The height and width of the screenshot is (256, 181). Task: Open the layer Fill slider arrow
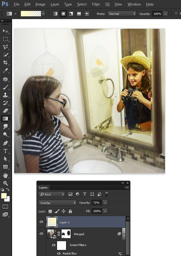pyautogui.click(x=105, y=211)
